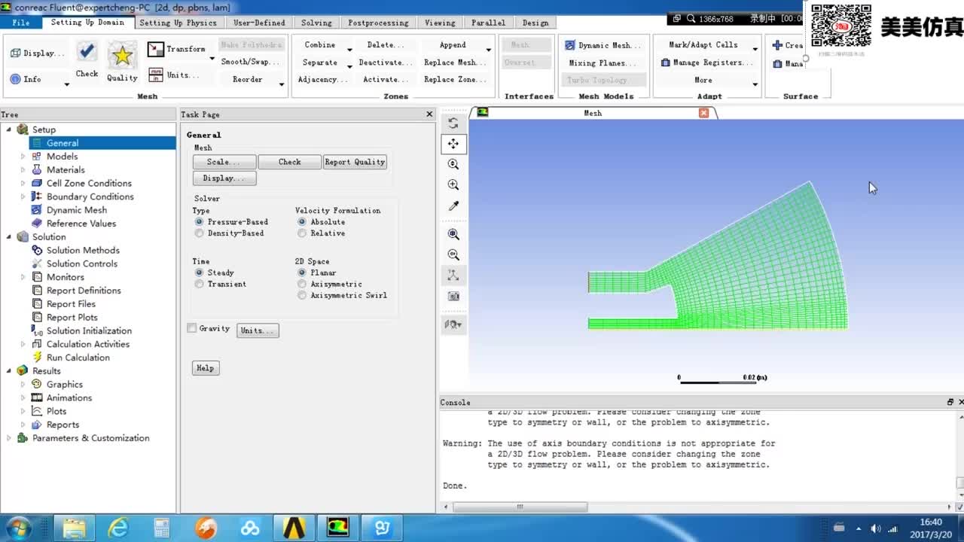Open Windows Explorer from the taskbar
This screenshot has width=964, height=542.
tap(74, 528)
